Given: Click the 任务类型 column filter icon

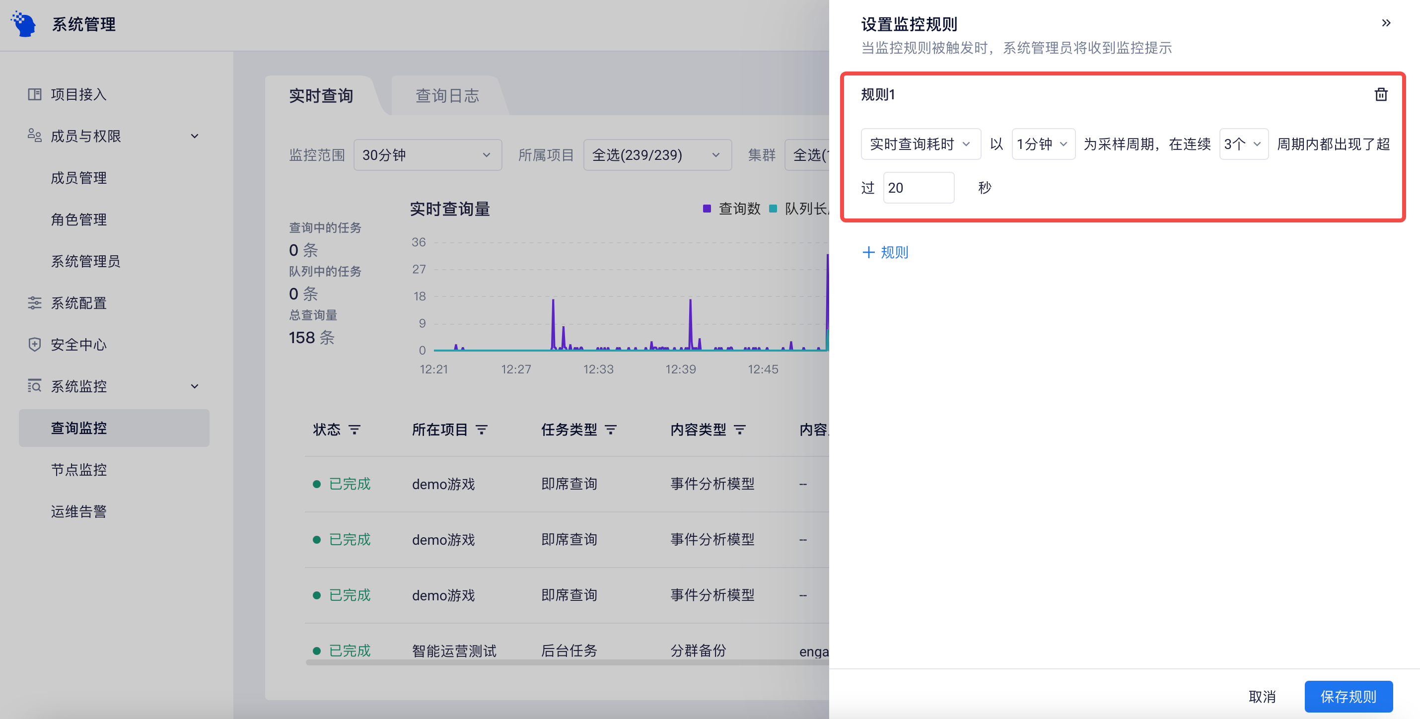Looking at the screenshot, I should [x=611, y=430].
